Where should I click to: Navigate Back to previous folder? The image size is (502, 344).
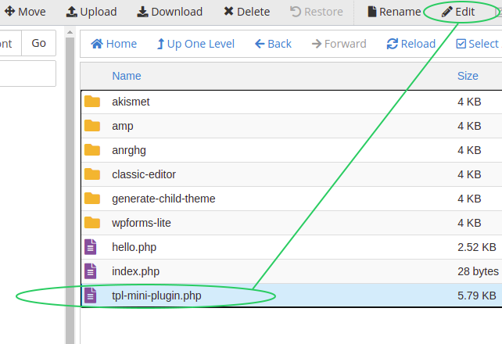[273, 44]
